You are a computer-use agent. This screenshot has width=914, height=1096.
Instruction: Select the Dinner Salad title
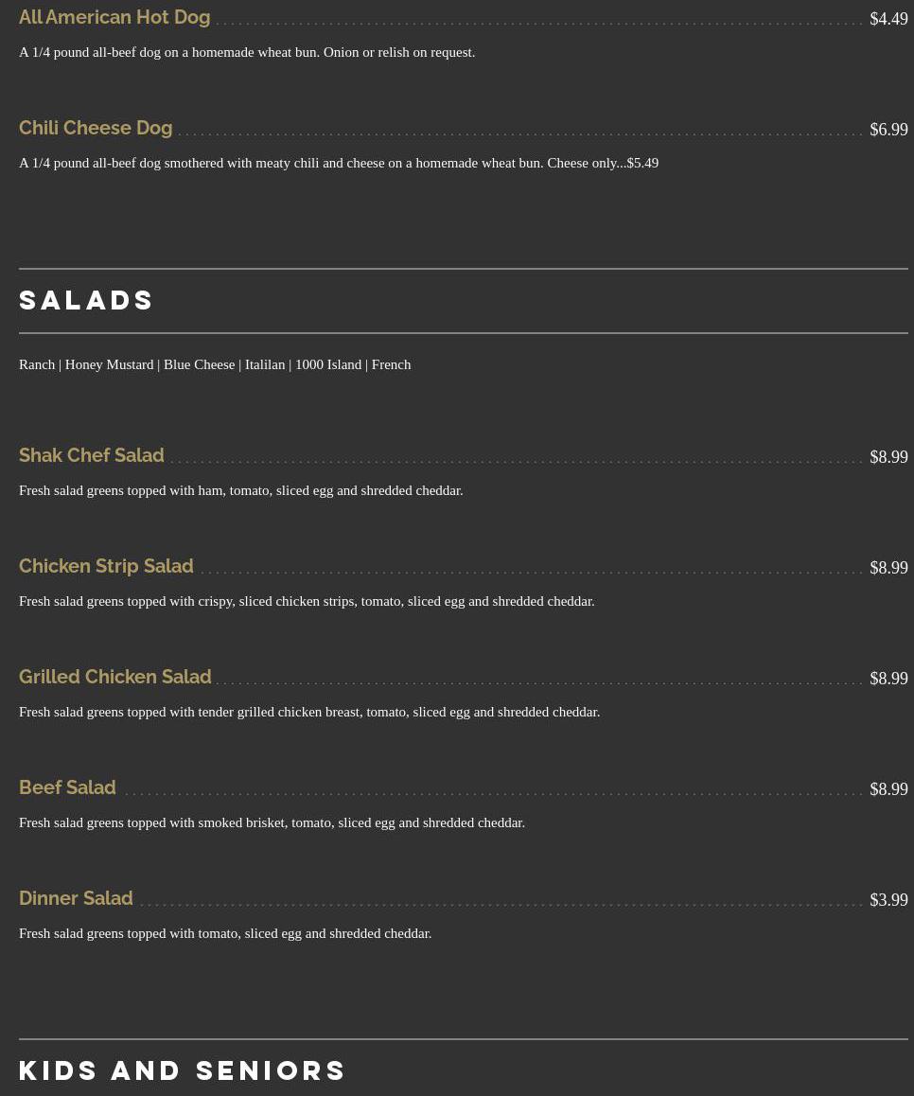point(76,899)
